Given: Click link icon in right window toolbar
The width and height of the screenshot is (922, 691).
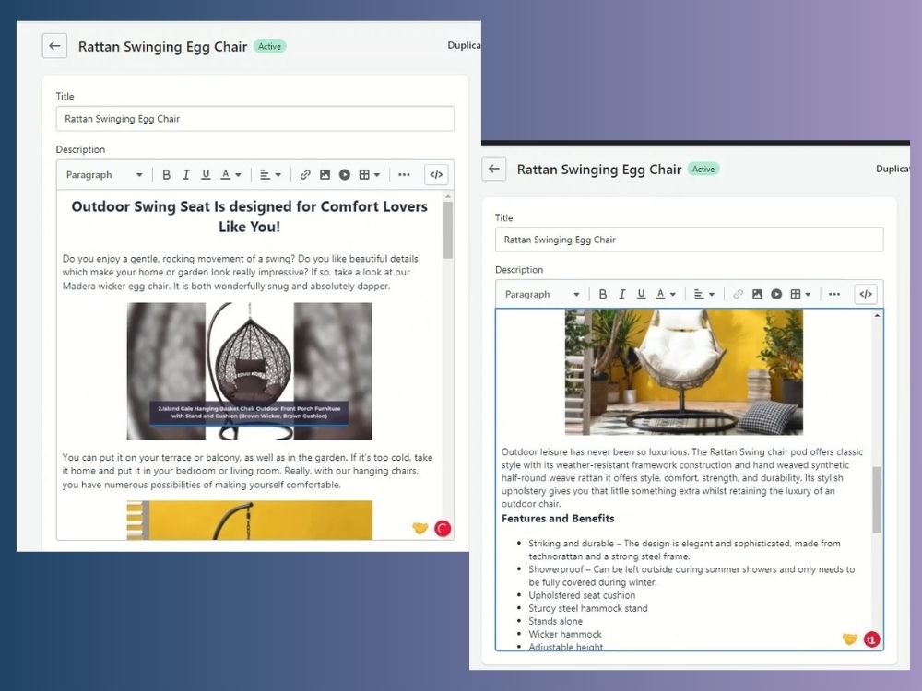Looking at the screenshot, I should pos(738,294).
